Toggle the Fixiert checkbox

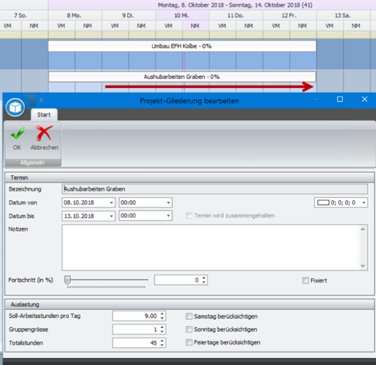(x=305, y=280)
